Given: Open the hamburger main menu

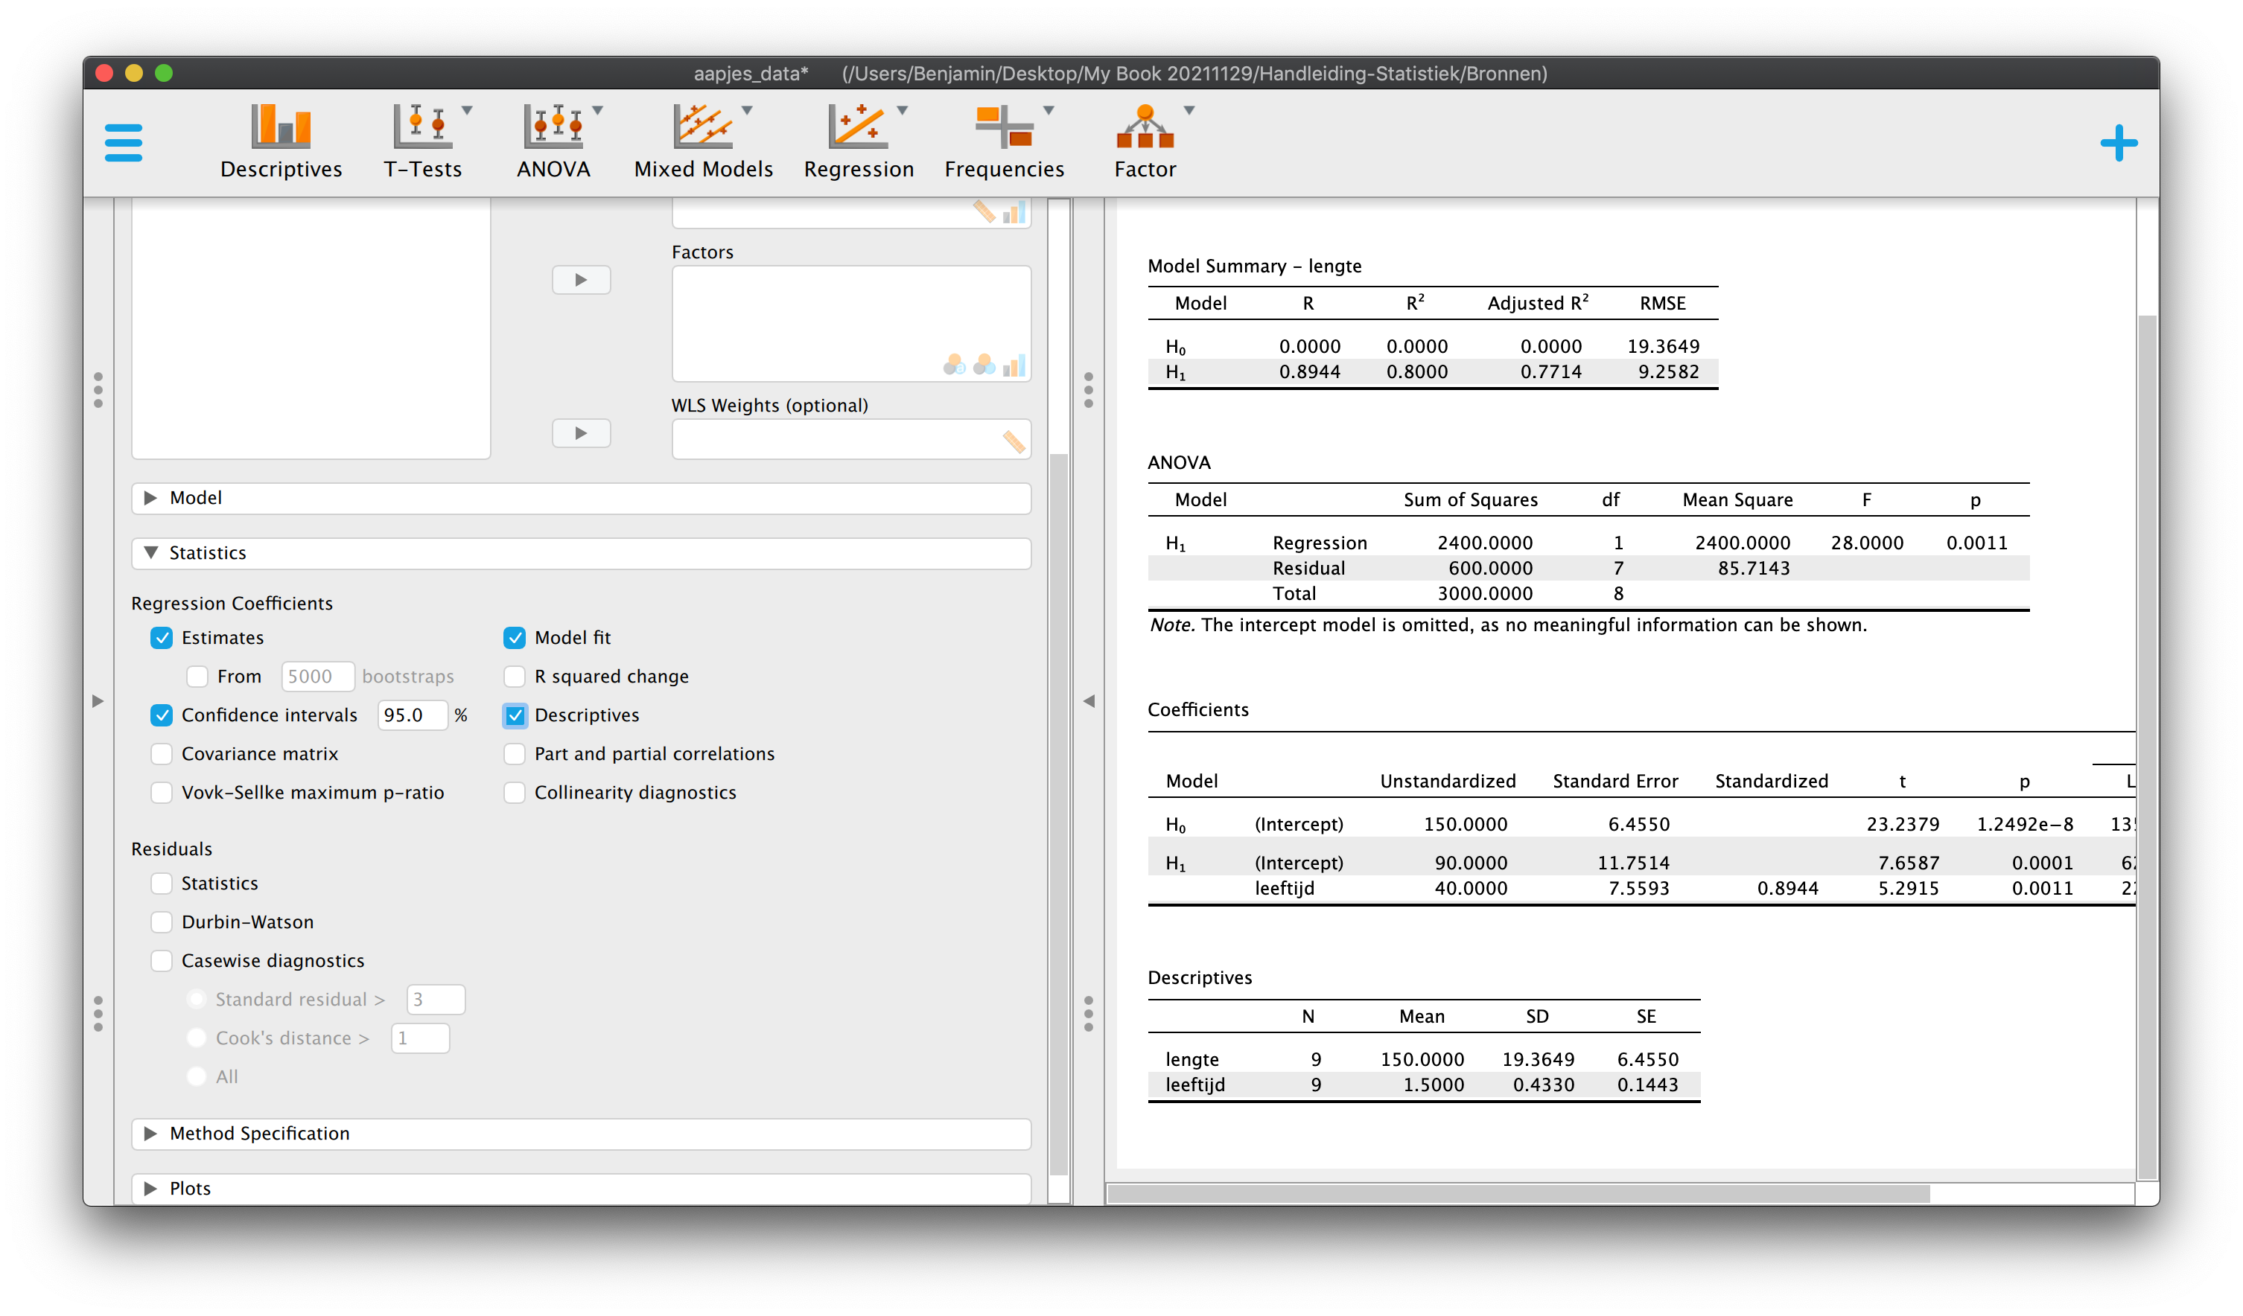Looking at the screenshot, I should pyautogui.click(x=123, y=143).
